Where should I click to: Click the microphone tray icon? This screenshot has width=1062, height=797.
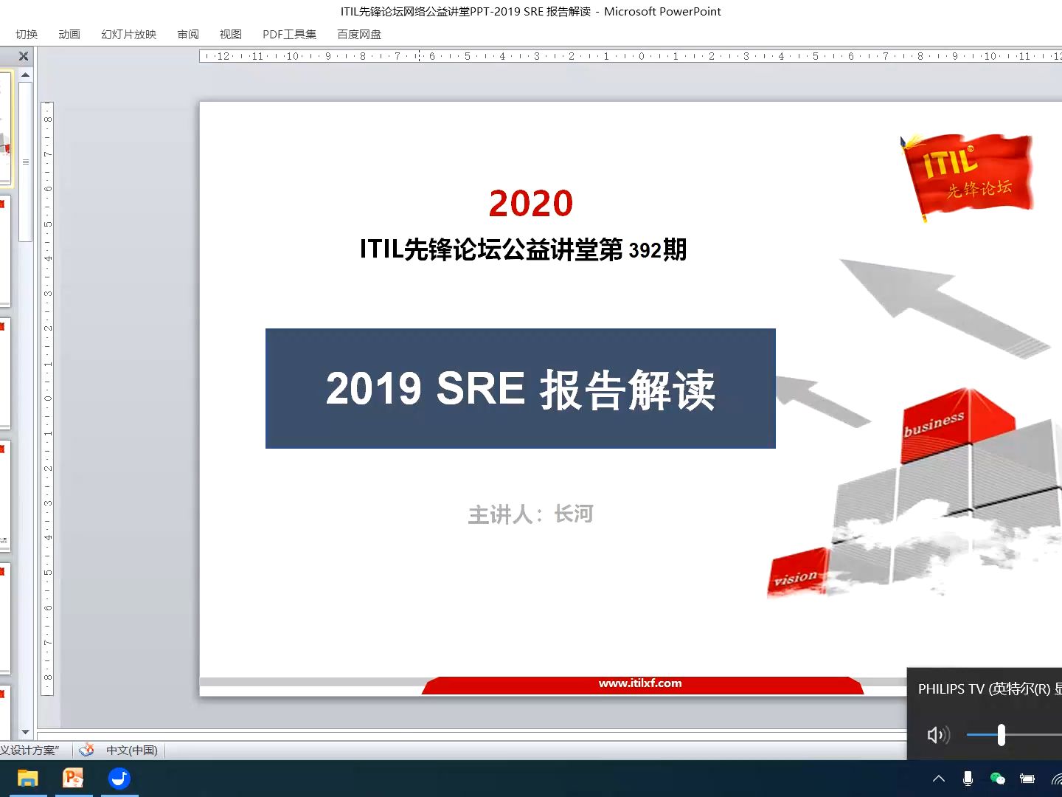tap(968, 778)
